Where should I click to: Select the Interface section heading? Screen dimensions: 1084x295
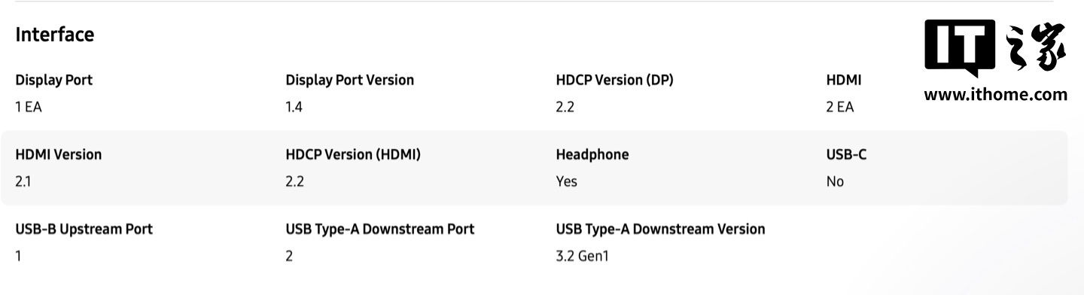point(55,35)
